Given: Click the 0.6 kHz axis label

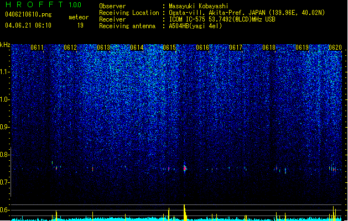Looking at the screenshot, I should pos(4,210).
